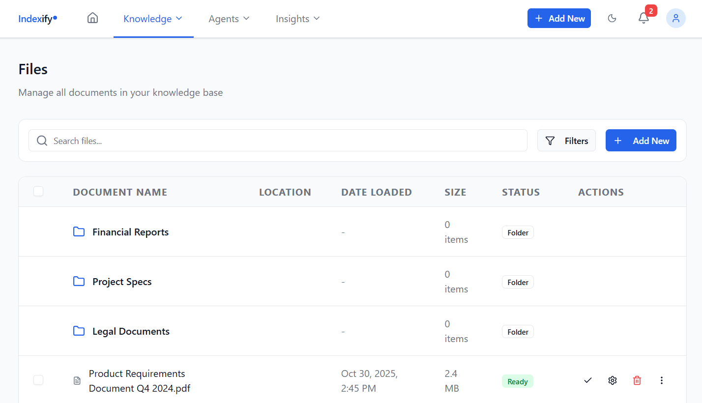The image size is (702, 403).
Task: Click the gear icon for the PDF document
Action: pos(612,380)
